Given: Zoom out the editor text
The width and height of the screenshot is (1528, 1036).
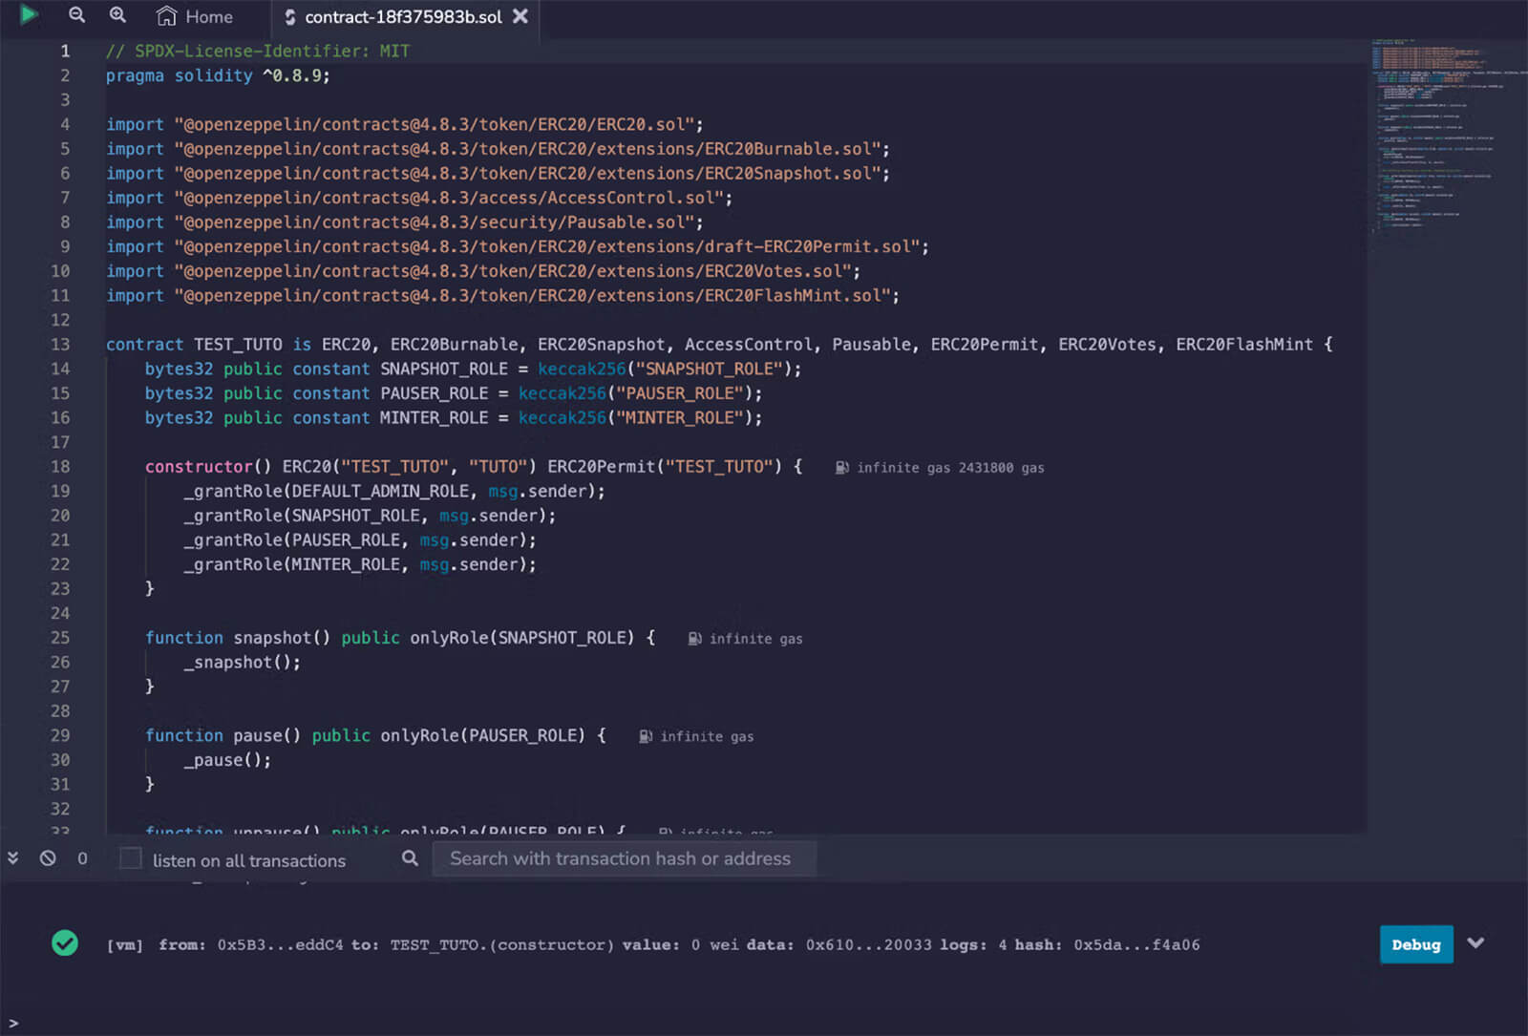Looking at the screenshot, I should point(76,15).
